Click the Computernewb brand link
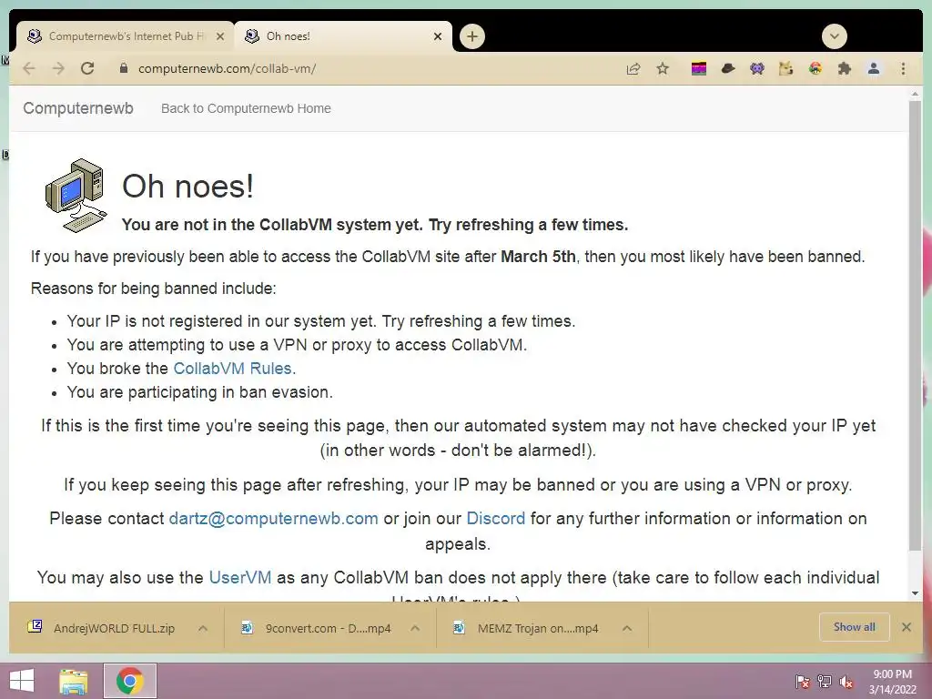The height and width of the screenshot is (699, 932). pyautogui.click(x=78, y=108)
